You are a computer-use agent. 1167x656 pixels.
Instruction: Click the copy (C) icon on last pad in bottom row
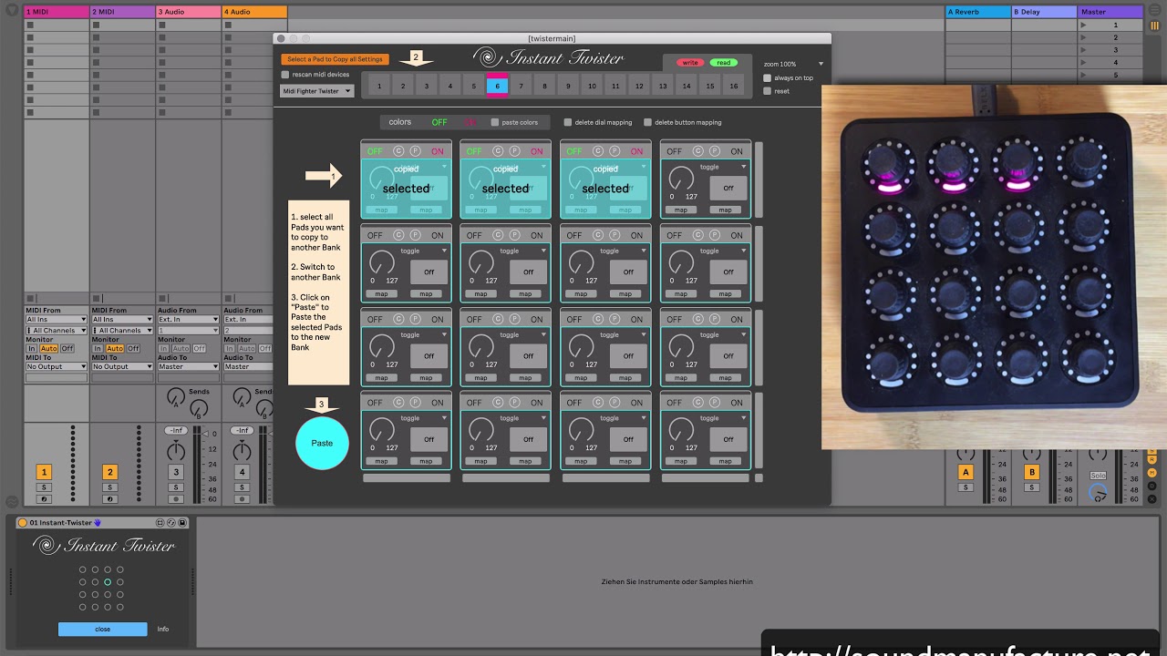pyautogui.click(x=697, y=402)
